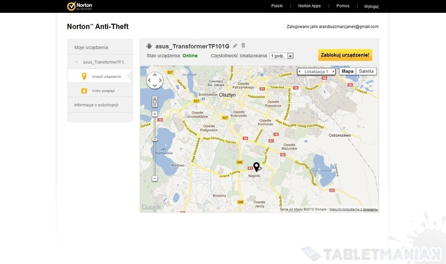Click Osiedle Jaroty label on map

[259, 204]
